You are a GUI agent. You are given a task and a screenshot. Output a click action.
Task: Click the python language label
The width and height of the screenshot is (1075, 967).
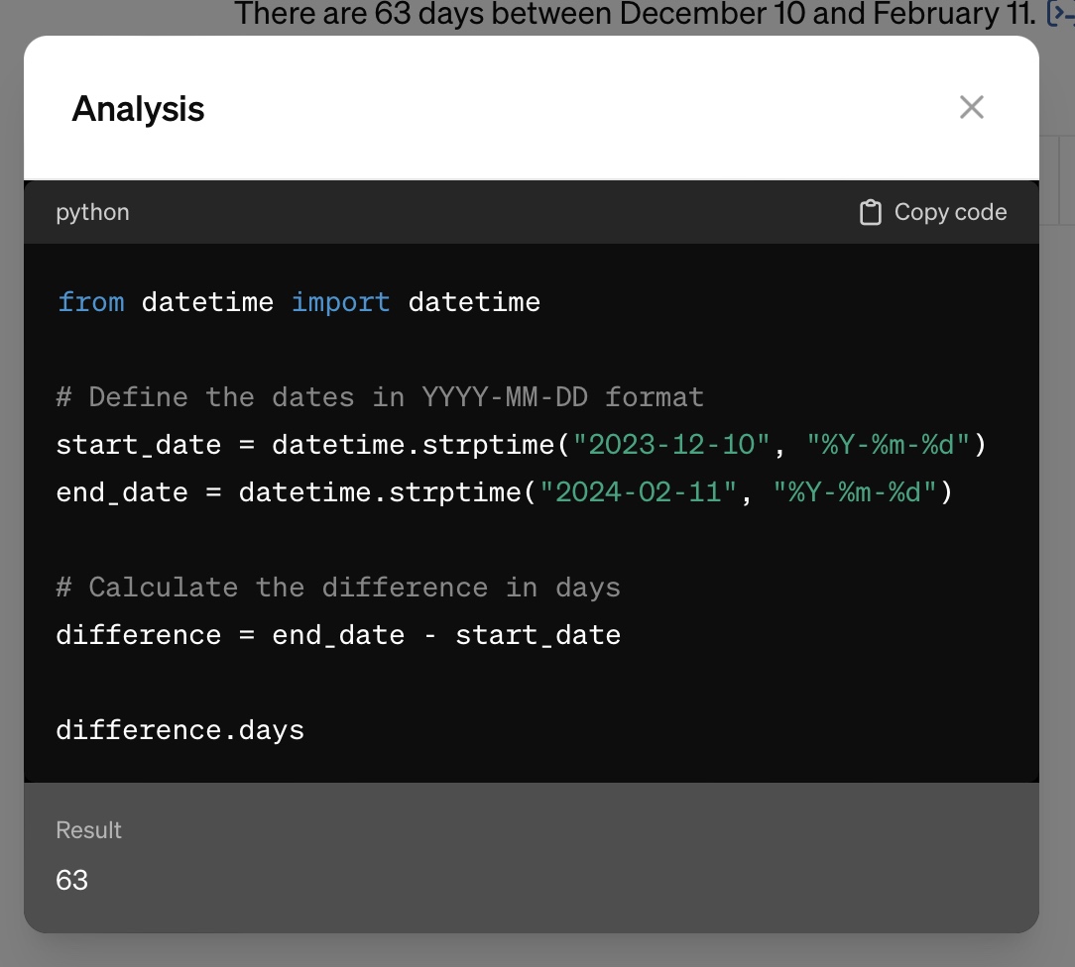point(92,212)
